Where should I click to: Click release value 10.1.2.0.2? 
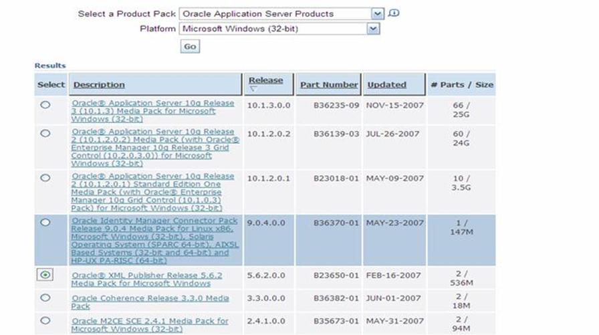coord(269,134)
